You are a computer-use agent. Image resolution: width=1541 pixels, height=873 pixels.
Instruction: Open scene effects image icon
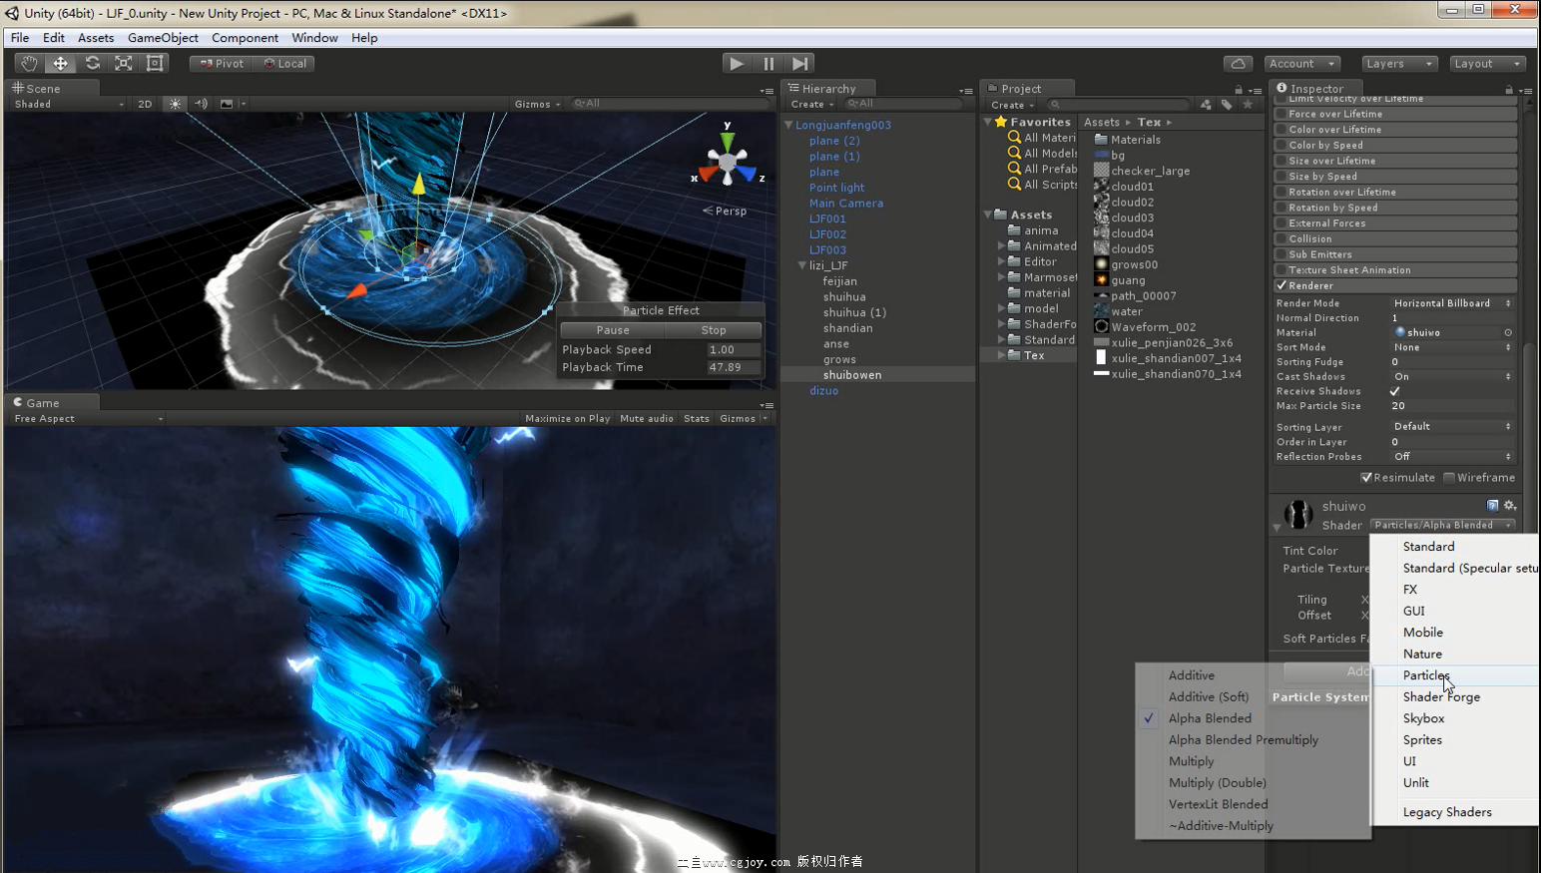pyautogui.click(x=227, y=104)
